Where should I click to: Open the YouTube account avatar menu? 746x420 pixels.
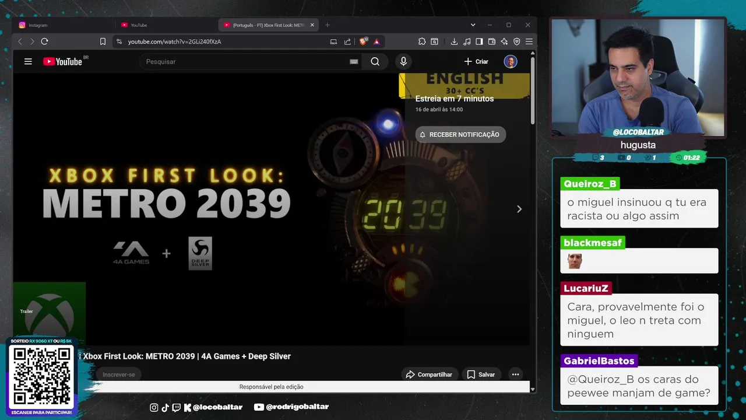511,61
